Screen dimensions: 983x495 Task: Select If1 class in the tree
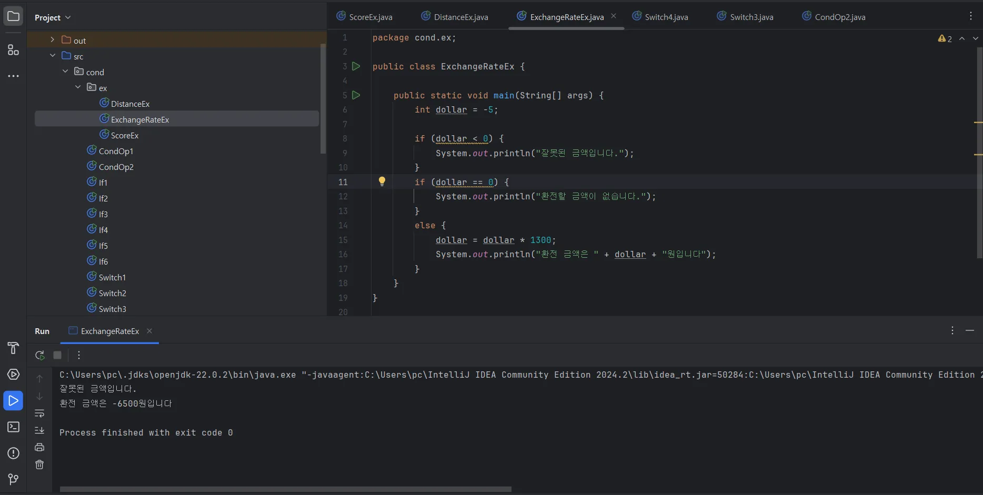pos(103,183)
